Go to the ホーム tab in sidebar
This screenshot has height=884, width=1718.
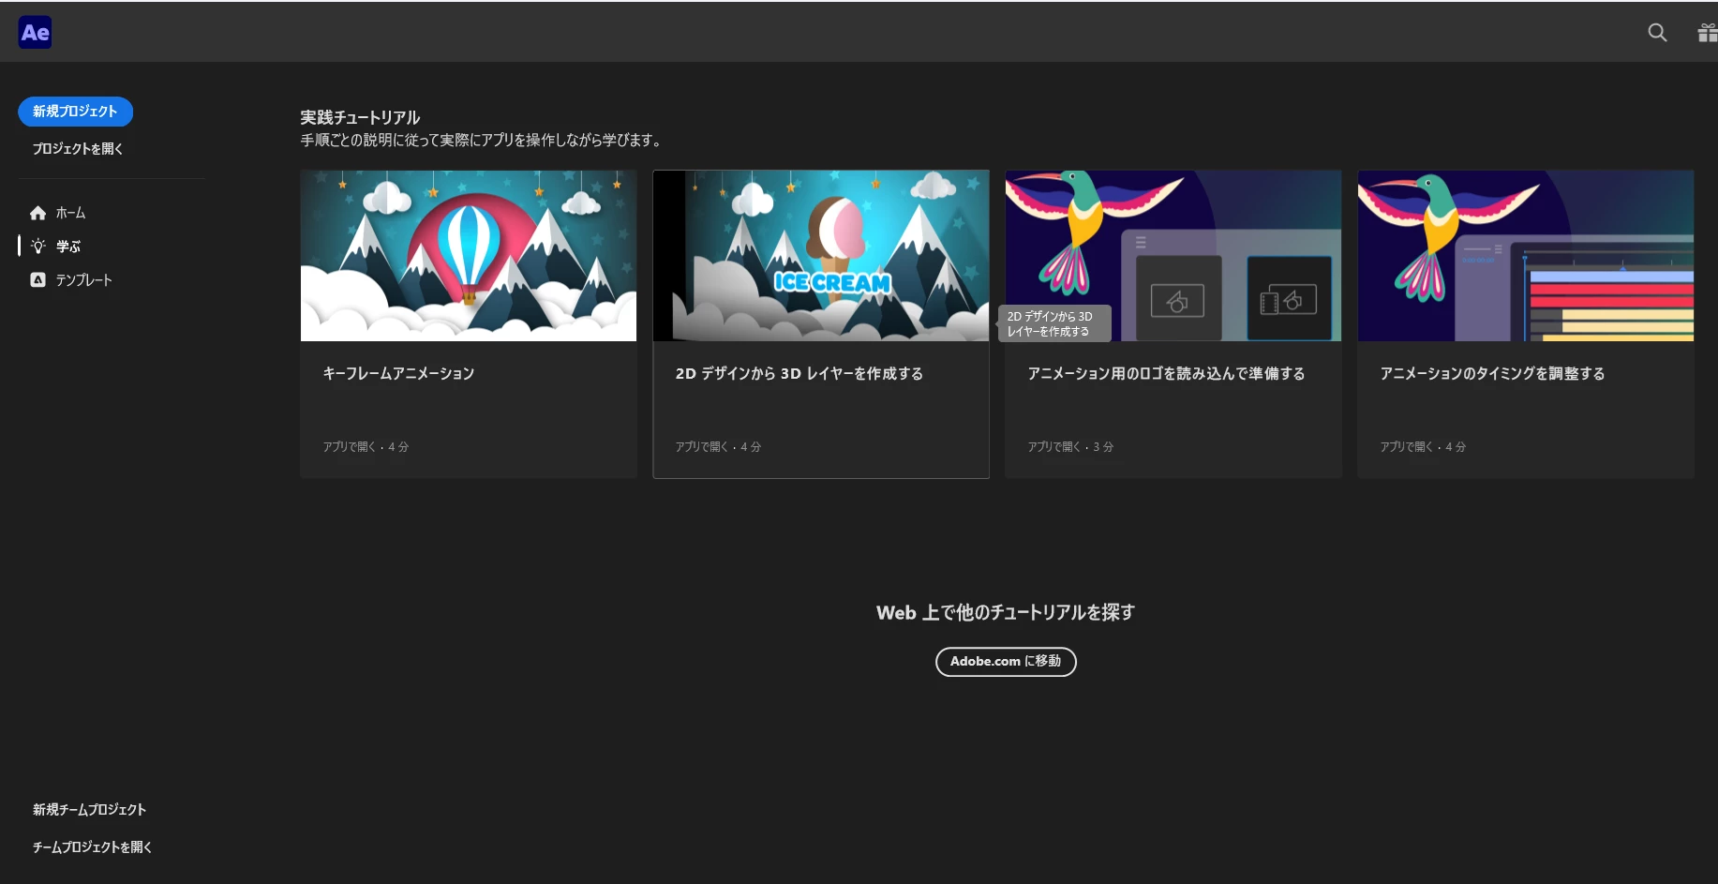(x=70, y=213)
